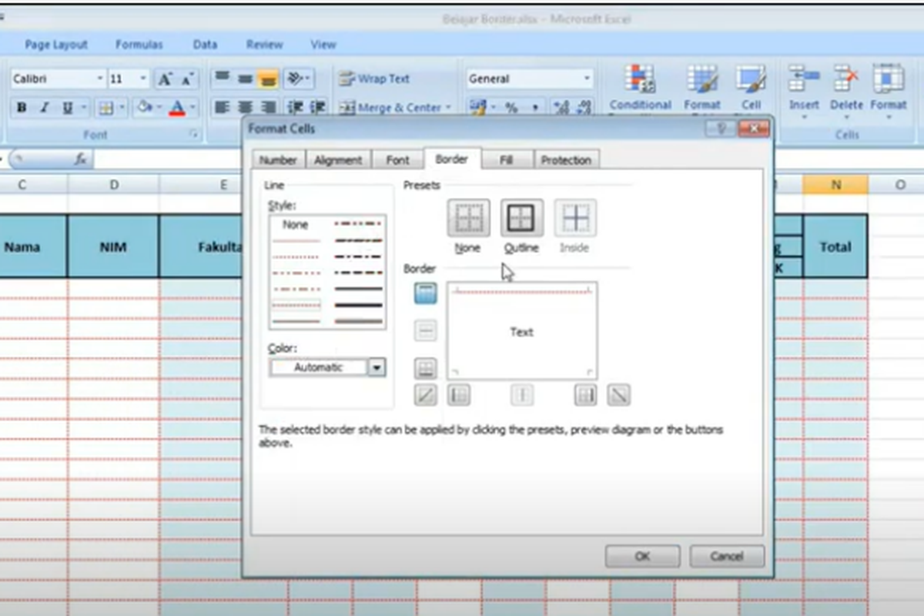Open the Formulas ribbon tab
924x616 pixels.
point(139,45)
